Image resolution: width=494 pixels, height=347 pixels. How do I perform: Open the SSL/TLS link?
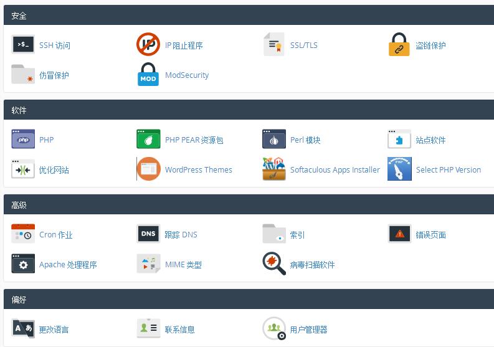point(303,45)
